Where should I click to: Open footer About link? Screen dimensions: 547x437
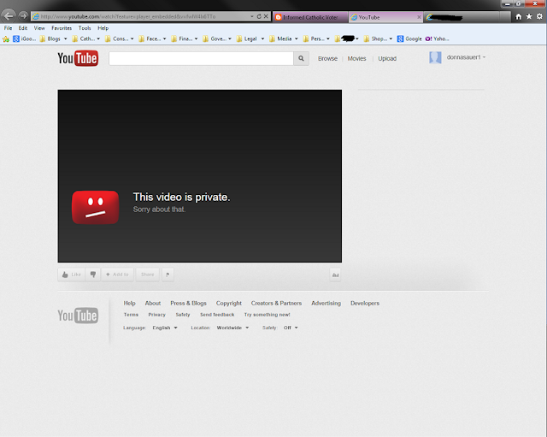tap(153, 304)
